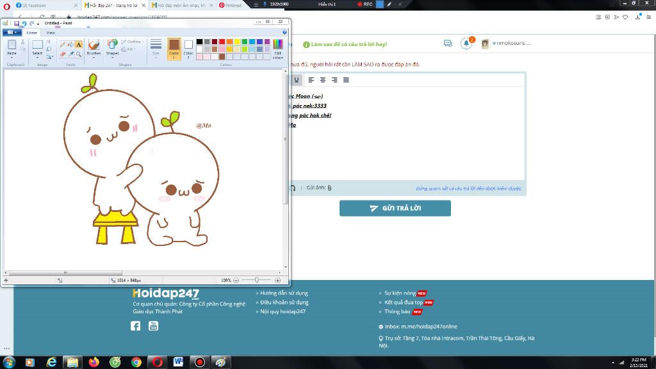Pick the red color swatch in Paint

click(x=222, y=42)
